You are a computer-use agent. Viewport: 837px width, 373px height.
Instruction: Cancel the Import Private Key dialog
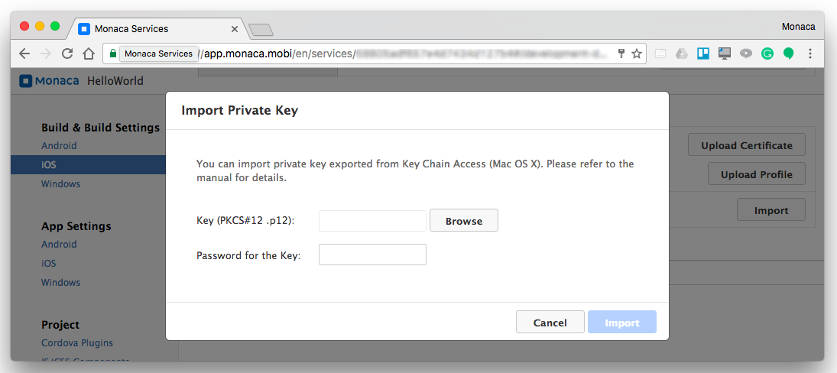click(550, 323)
